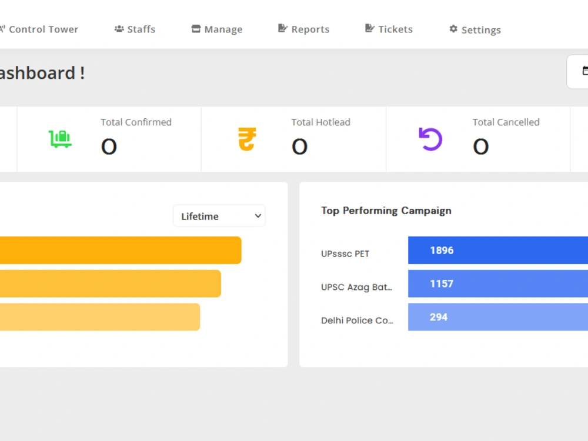588x441 pixels.
Task: Open the Staffs menu item
Action: click(135, 29)
